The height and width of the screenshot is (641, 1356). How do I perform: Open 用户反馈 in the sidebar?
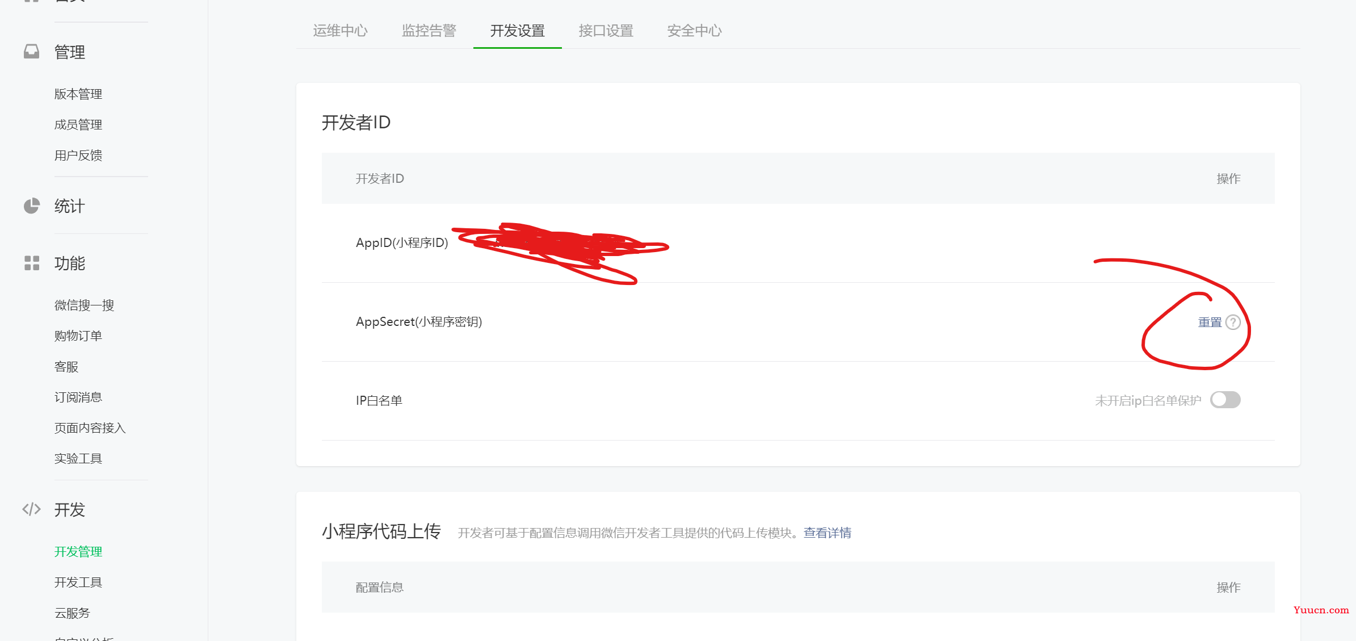coord(78,156)
